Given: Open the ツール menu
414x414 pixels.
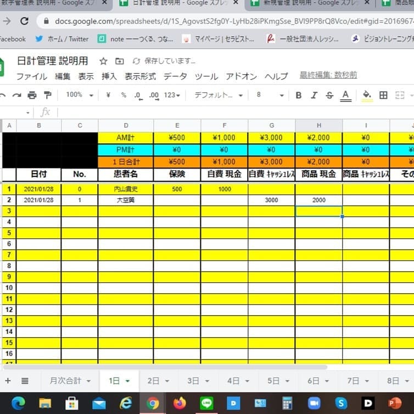Looking at the screenshot, I should coord(206,76).
